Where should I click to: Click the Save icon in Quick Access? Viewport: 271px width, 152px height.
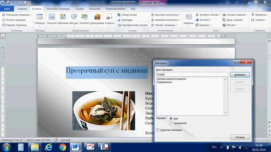tap(8, 3)
